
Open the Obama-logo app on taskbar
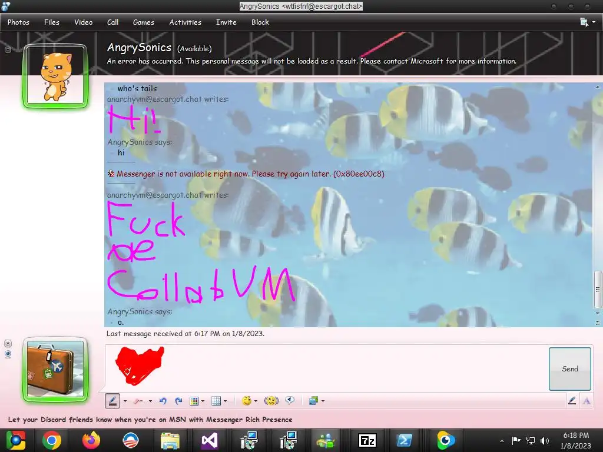click(x=130, y=440)
